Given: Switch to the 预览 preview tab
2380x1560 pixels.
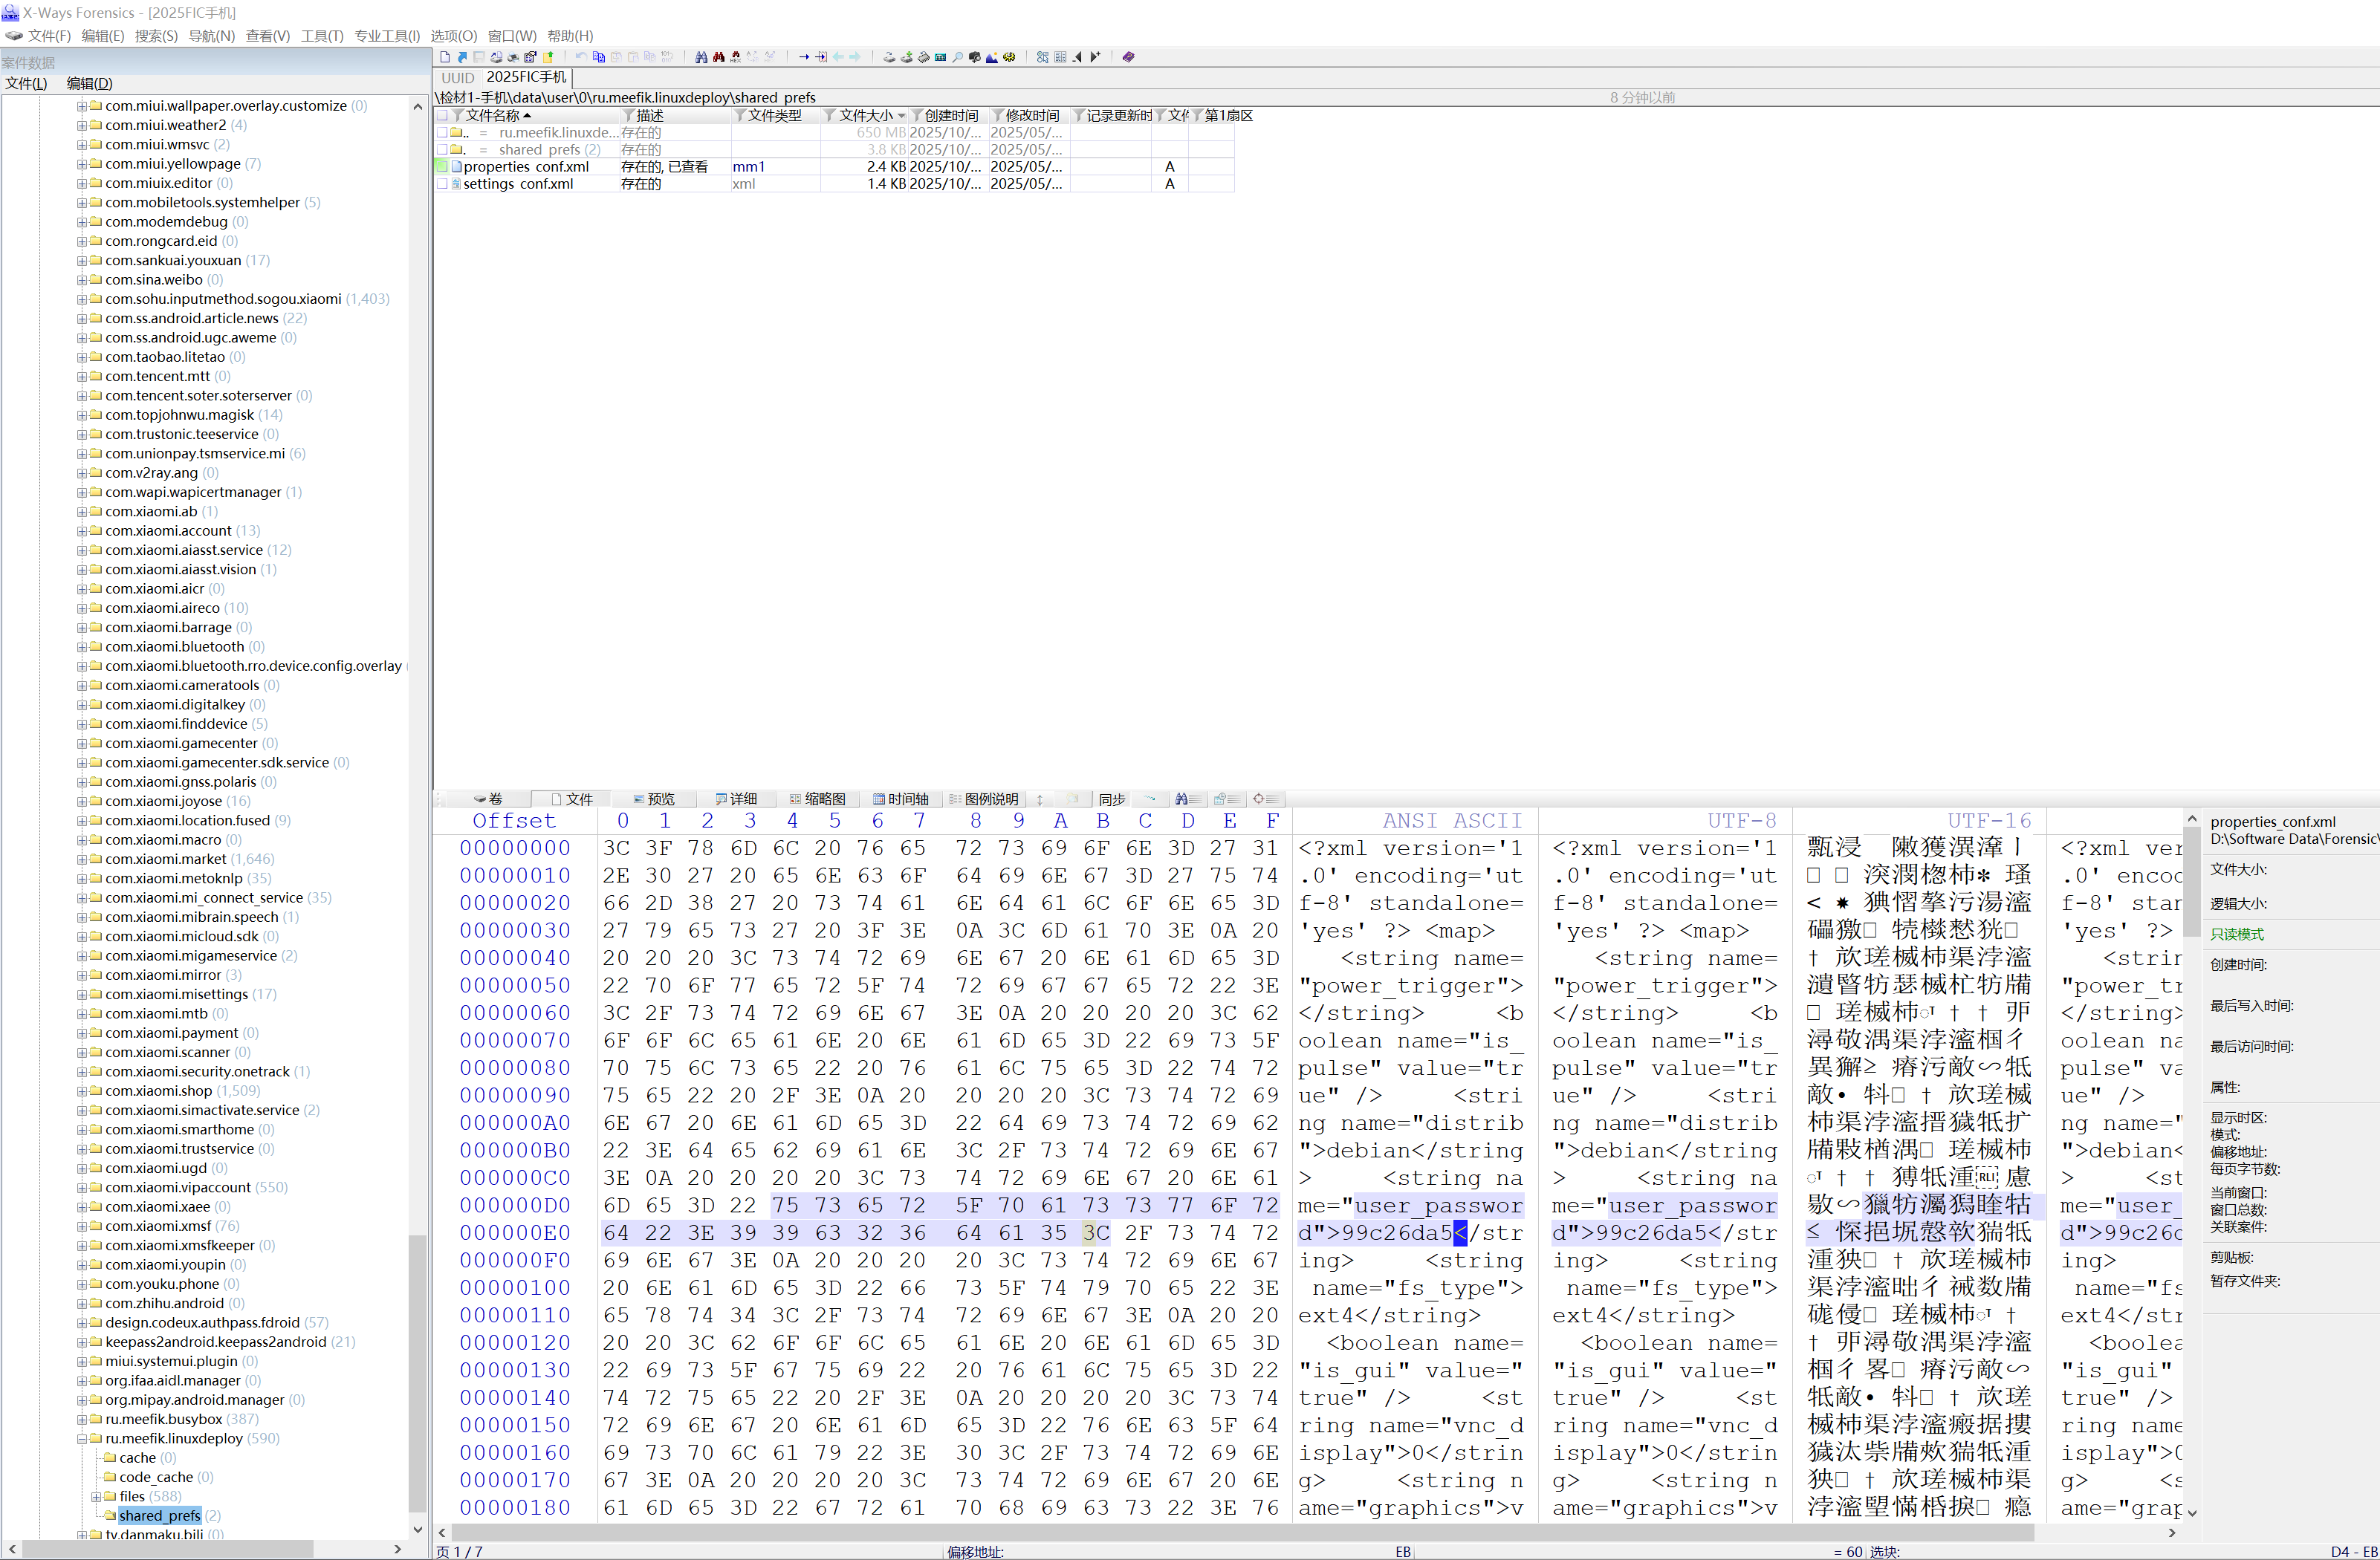Looking at the screenshot, I should pos(654,799).
